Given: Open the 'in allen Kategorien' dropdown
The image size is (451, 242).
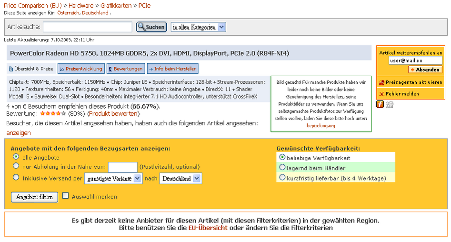Looking at the screenshot, I should point(198,27).
